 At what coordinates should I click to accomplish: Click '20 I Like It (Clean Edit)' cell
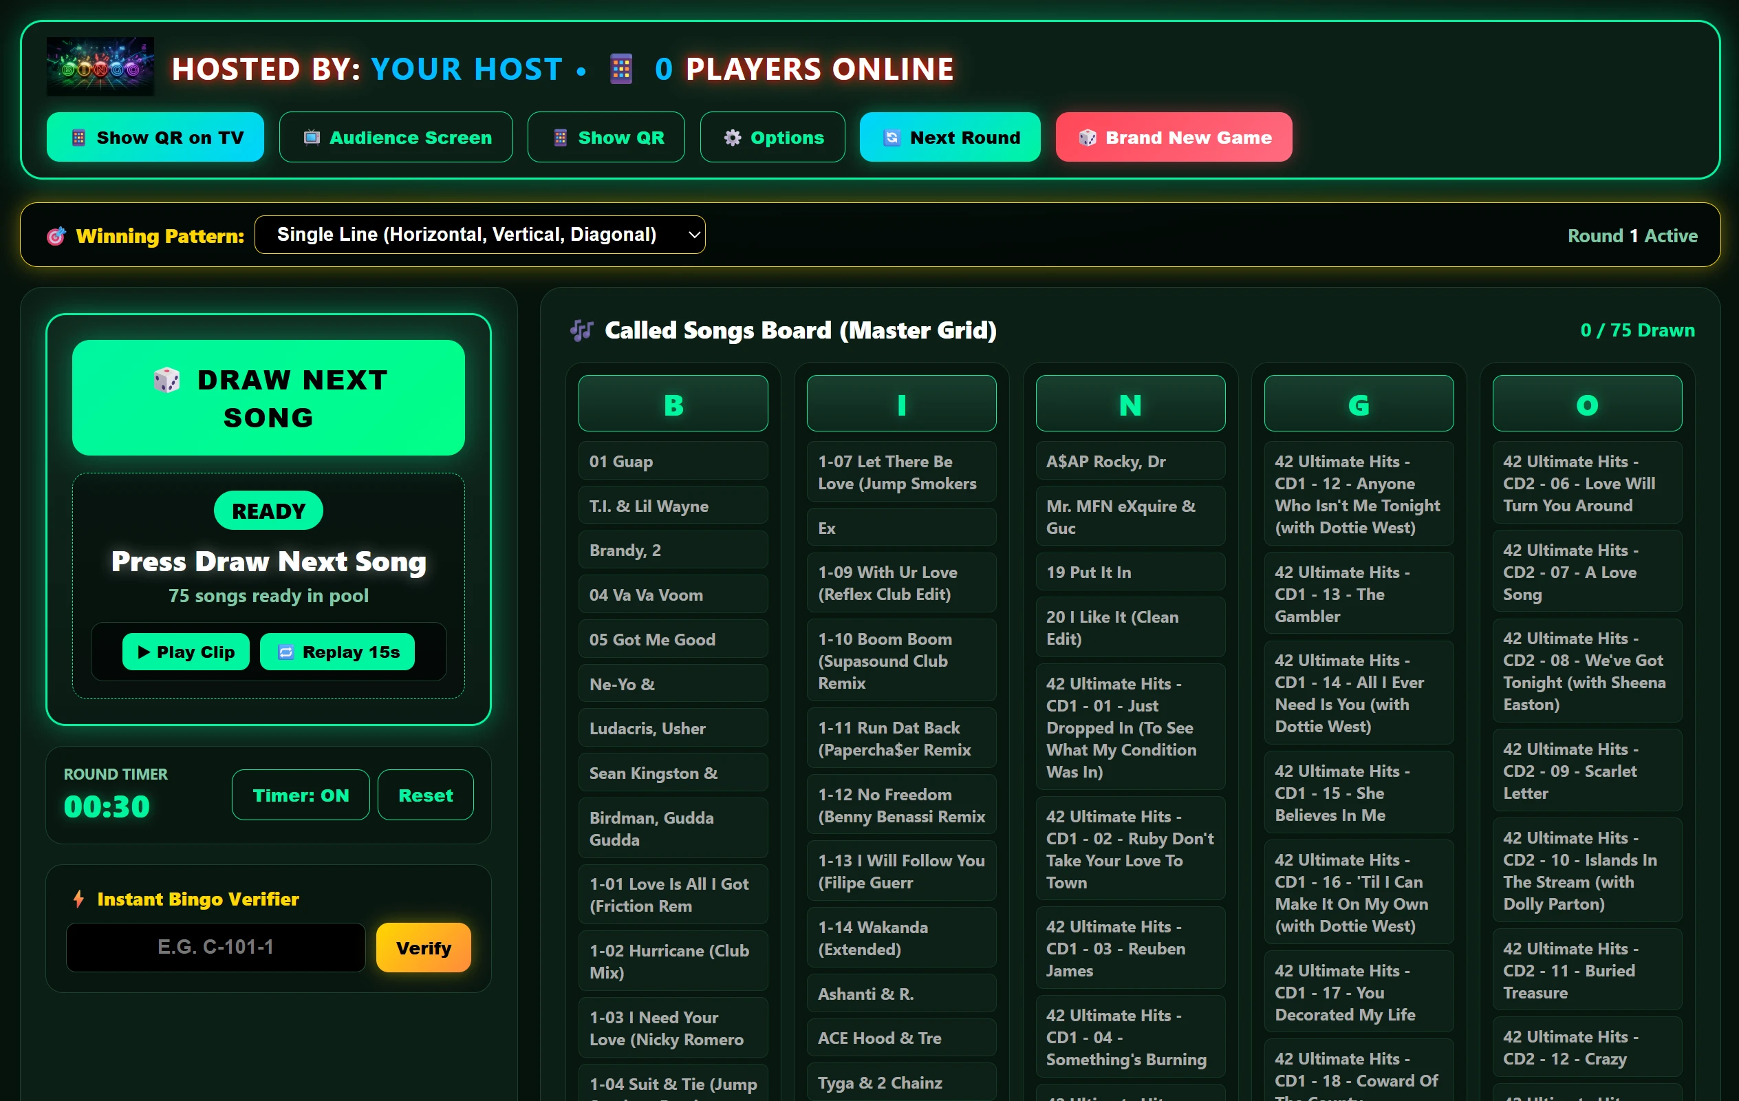coord(1130,628)
